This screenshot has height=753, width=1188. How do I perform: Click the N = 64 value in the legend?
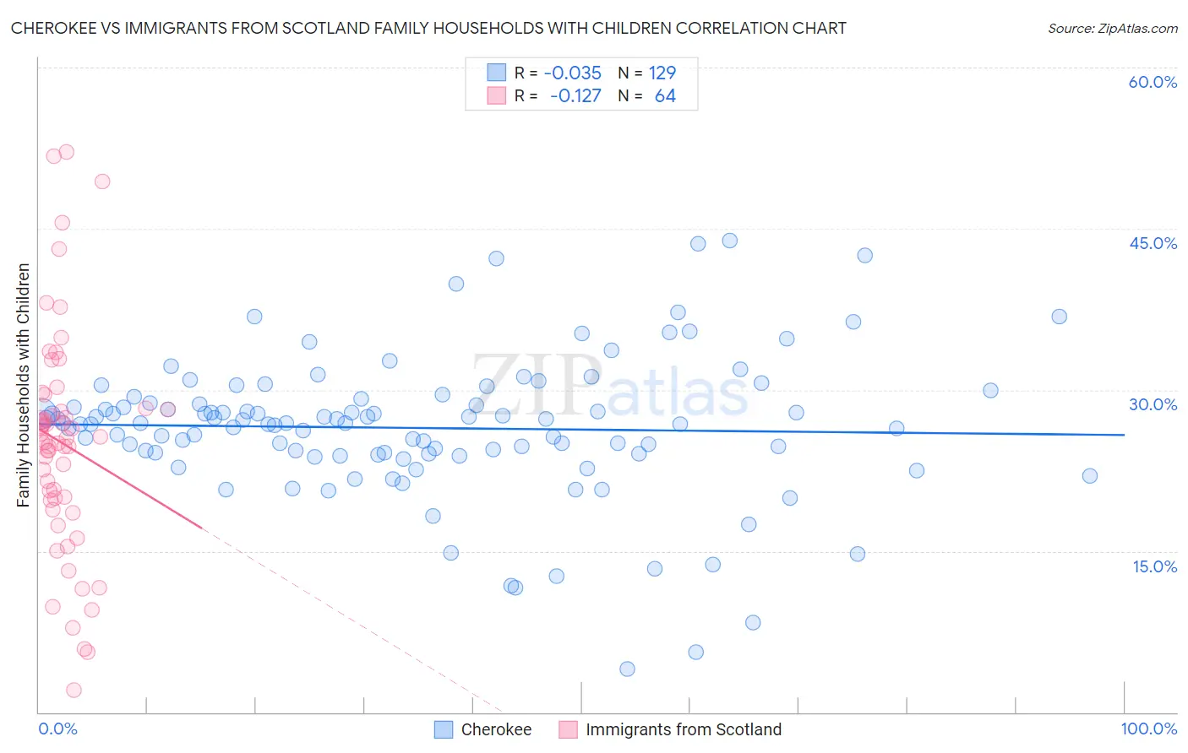647,96
